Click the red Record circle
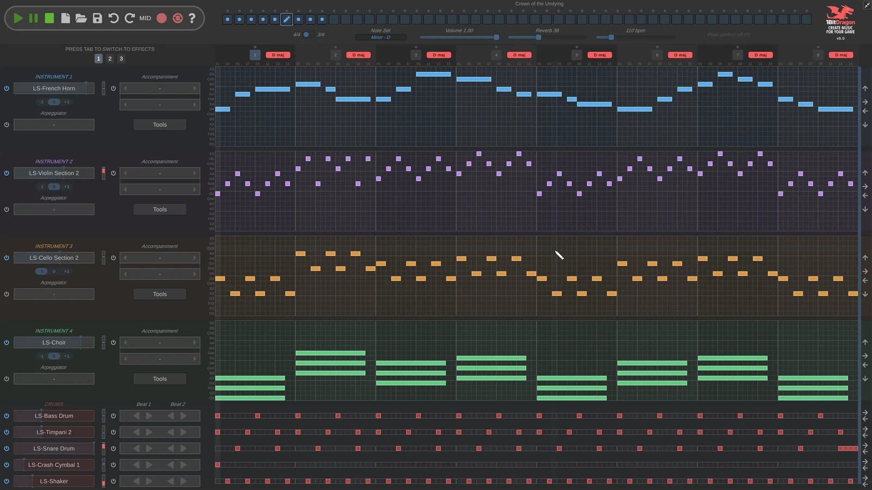 [x=162, y=18]
